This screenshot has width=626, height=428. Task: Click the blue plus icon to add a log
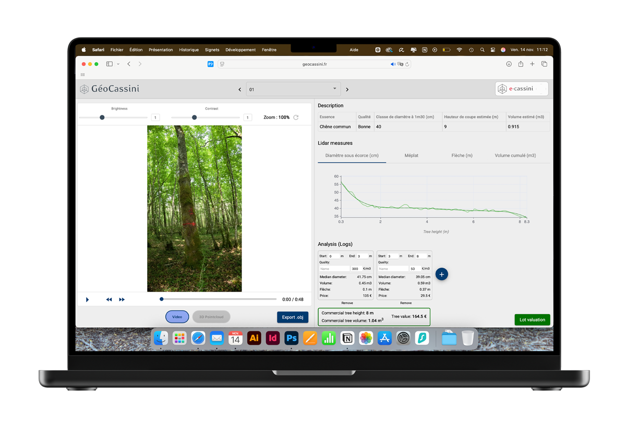[441, 274]
